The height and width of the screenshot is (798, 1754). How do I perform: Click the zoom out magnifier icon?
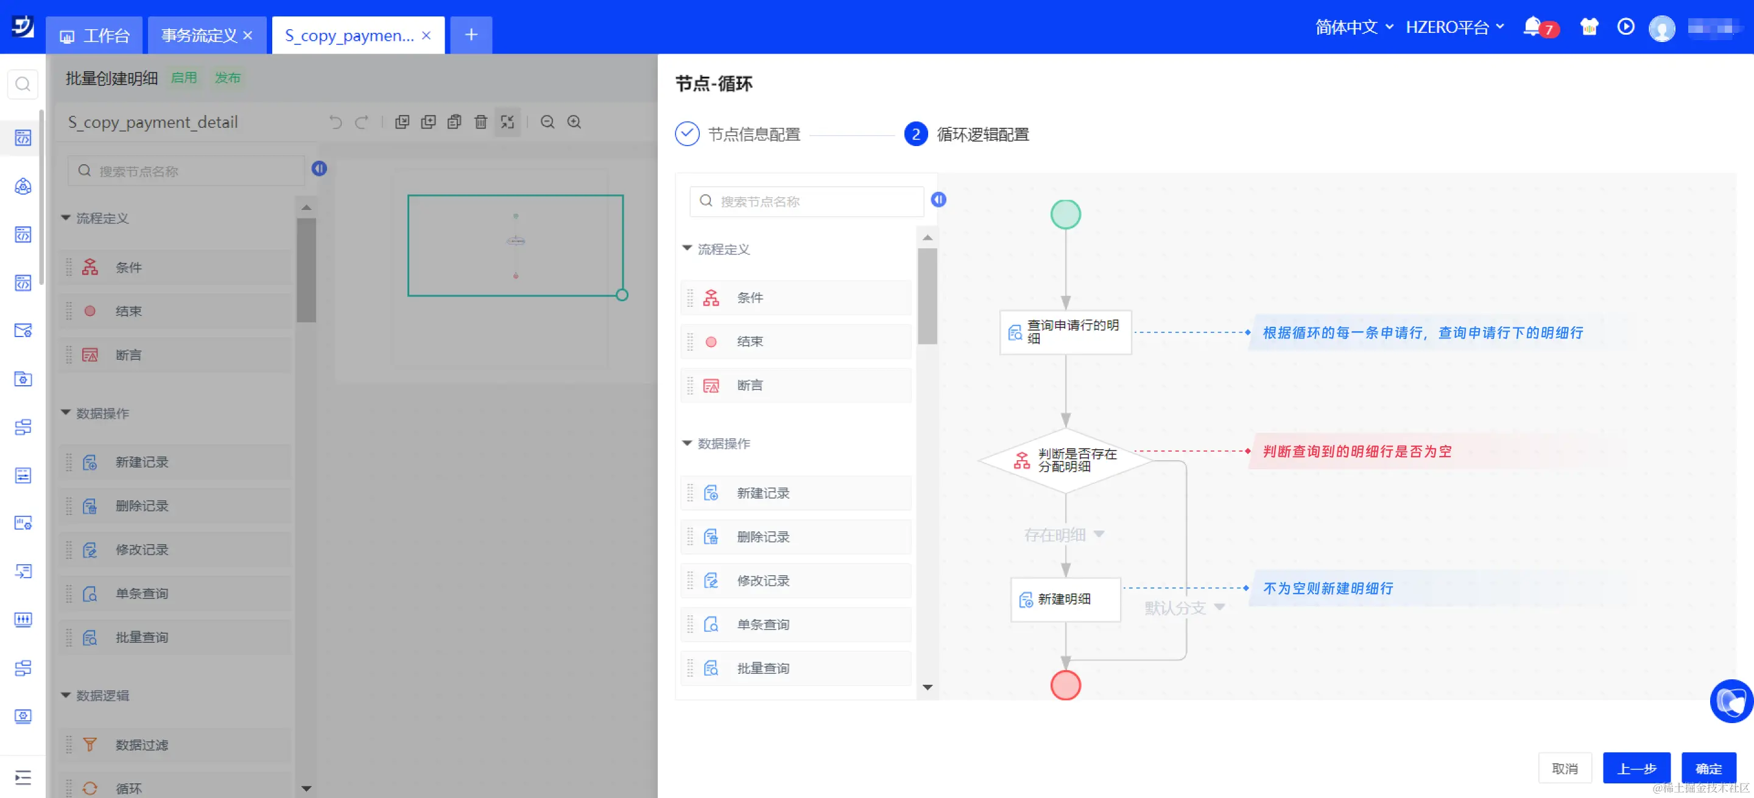pos(548,122)
